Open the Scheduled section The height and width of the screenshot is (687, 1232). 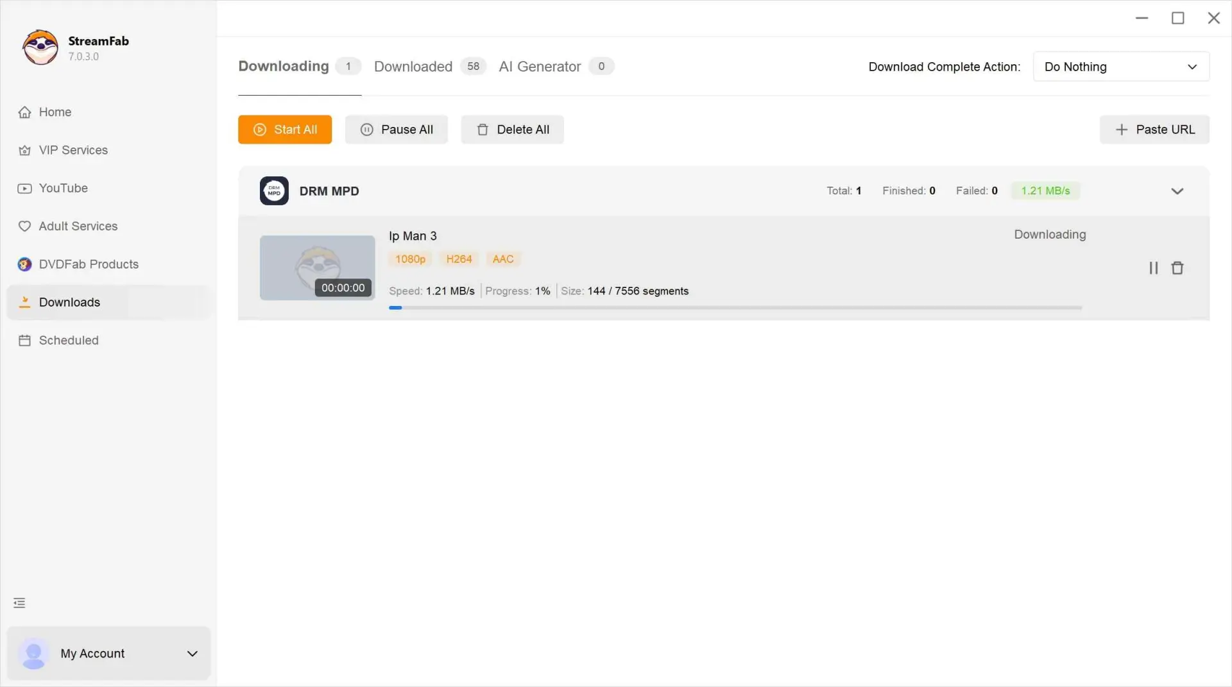[109, 341]
